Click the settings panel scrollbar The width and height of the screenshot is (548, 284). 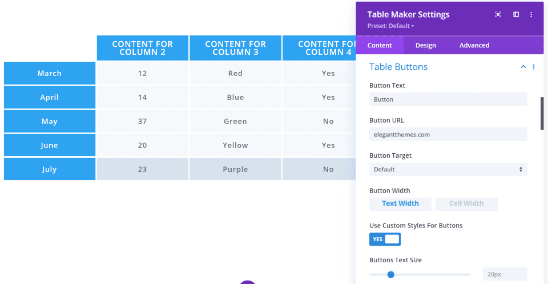pos(542,113)
